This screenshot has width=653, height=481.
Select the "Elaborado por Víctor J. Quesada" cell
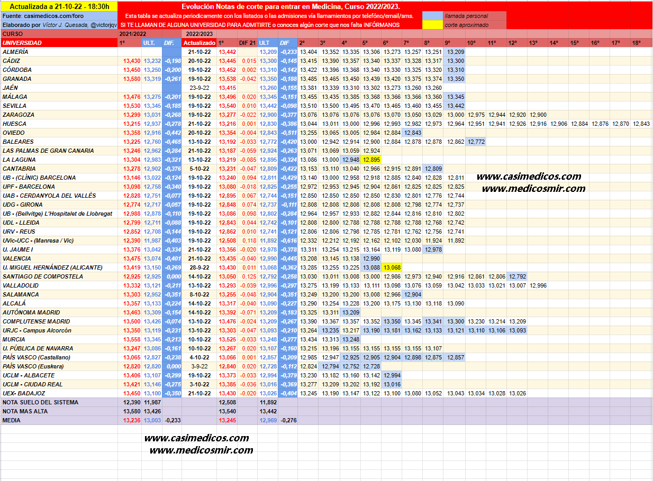click(x=59, y=25)
